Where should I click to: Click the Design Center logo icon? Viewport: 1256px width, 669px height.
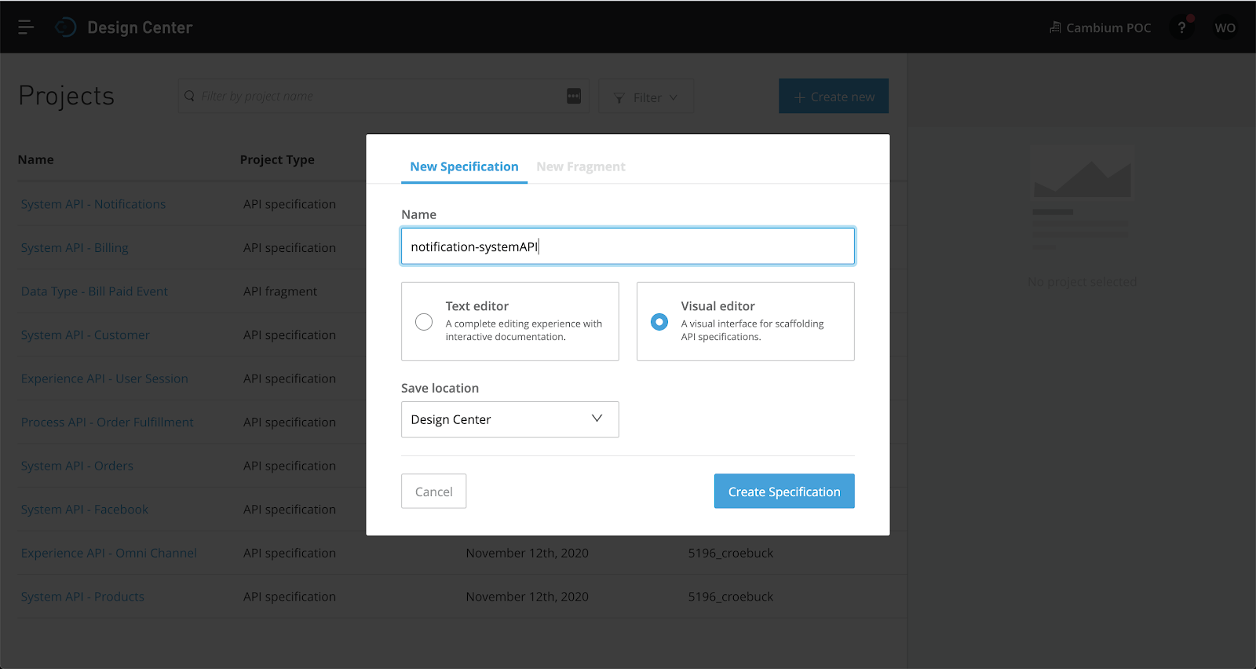pos(66,27)
